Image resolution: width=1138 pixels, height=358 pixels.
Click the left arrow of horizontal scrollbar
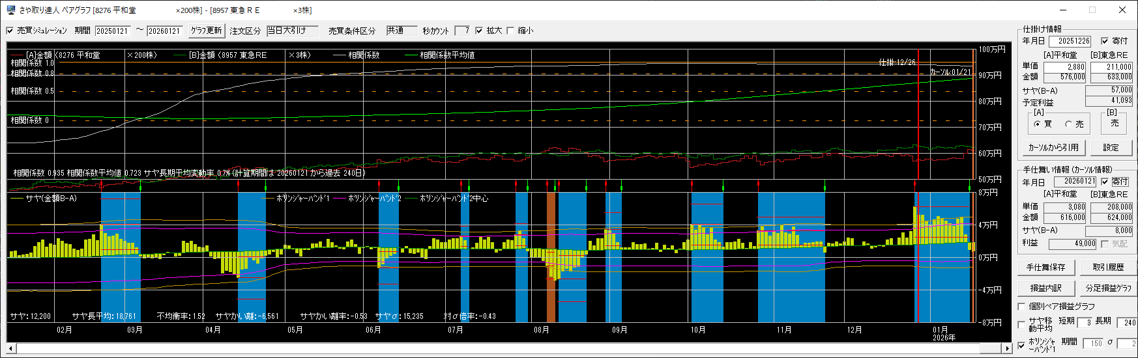(x=11, y=348)
